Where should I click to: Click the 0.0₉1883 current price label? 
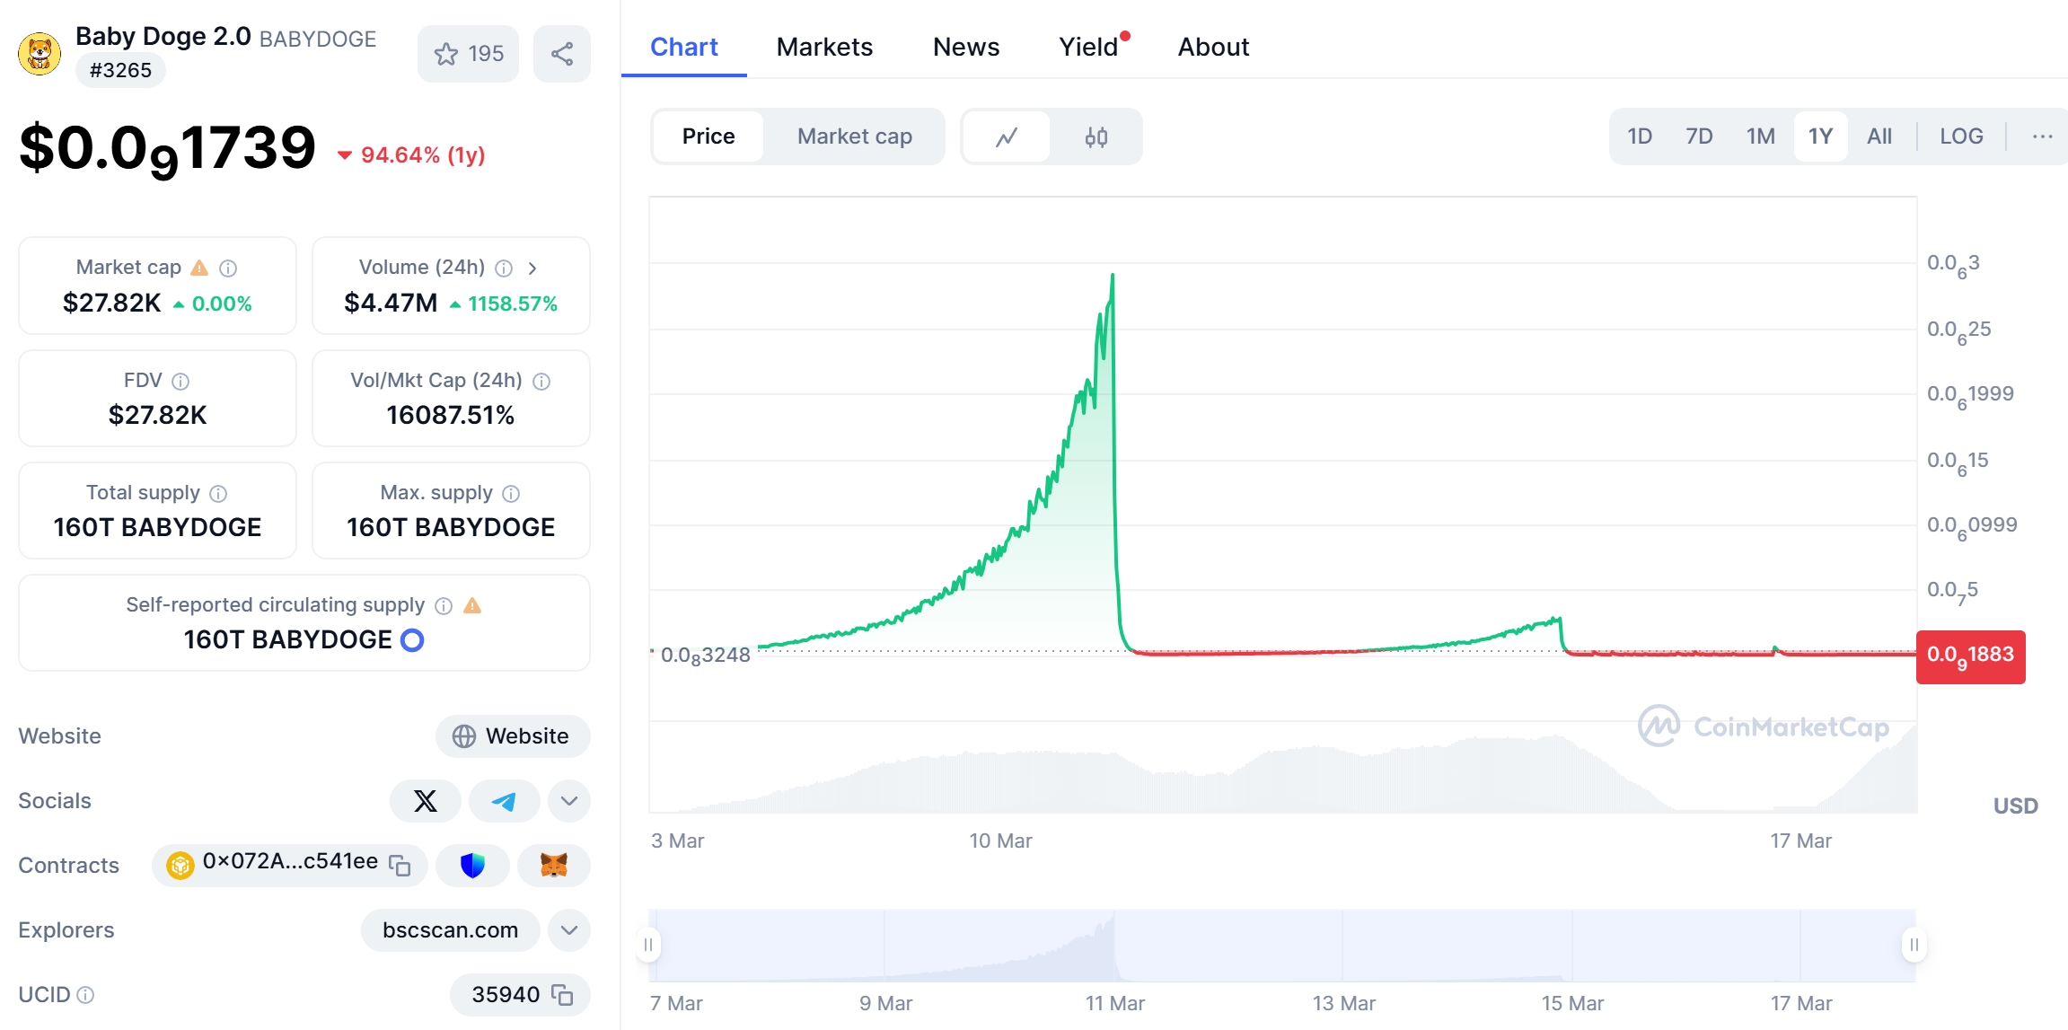(x=1970, y=656)
